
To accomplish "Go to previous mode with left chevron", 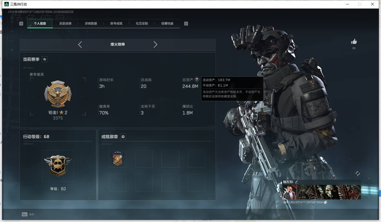I will (80, 45).
